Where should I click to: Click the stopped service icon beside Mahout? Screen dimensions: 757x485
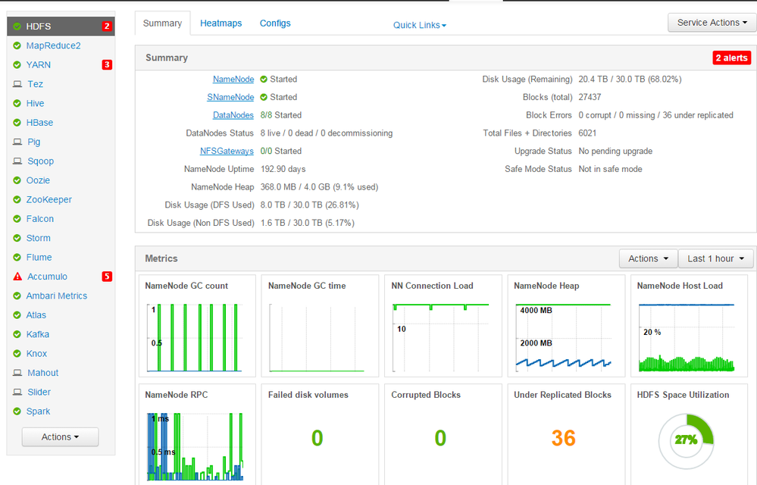tap(17, 372)
